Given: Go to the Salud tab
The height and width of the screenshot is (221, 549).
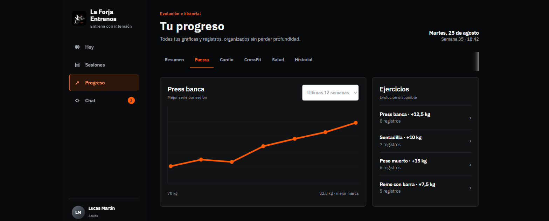Looking at the screenshot, I should [278, 60].
